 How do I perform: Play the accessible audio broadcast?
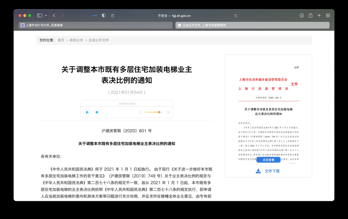coord(87,112)
